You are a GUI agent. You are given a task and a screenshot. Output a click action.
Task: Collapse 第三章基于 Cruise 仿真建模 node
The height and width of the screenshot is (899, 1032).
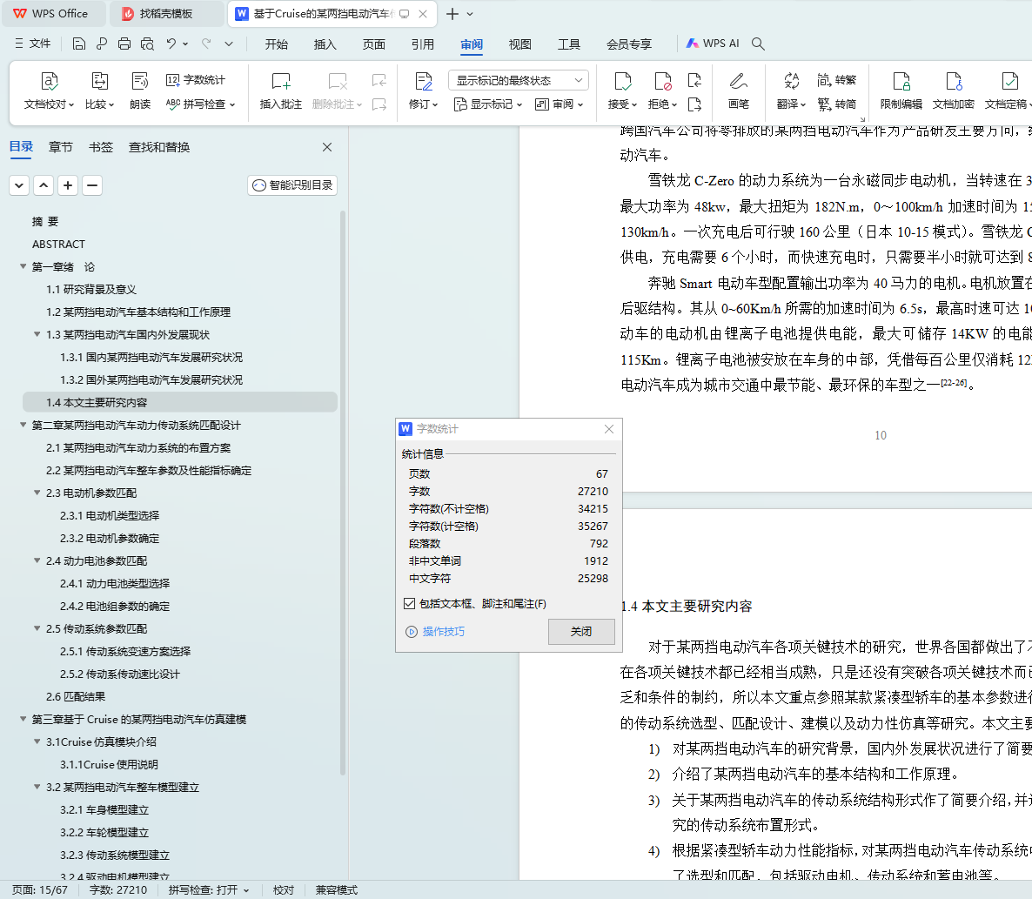(23, 720)
